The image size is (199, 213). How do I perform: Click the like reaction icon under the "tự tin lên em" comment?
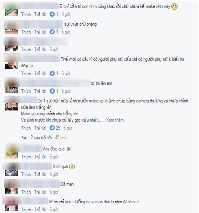(52, 91)
